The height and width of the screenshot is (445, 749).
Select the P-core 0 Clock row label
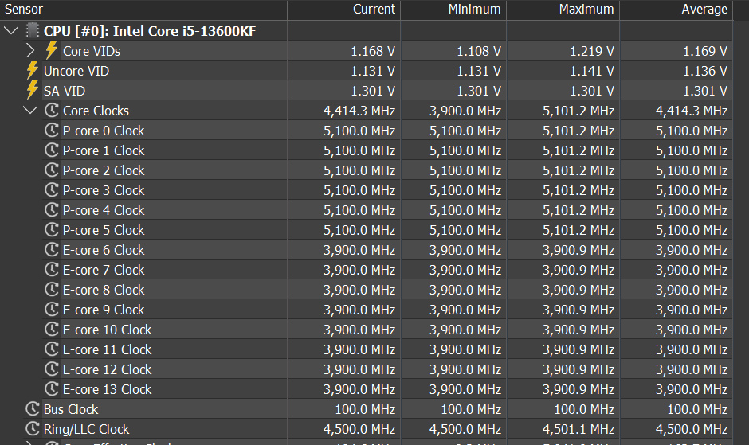[104, 131]
